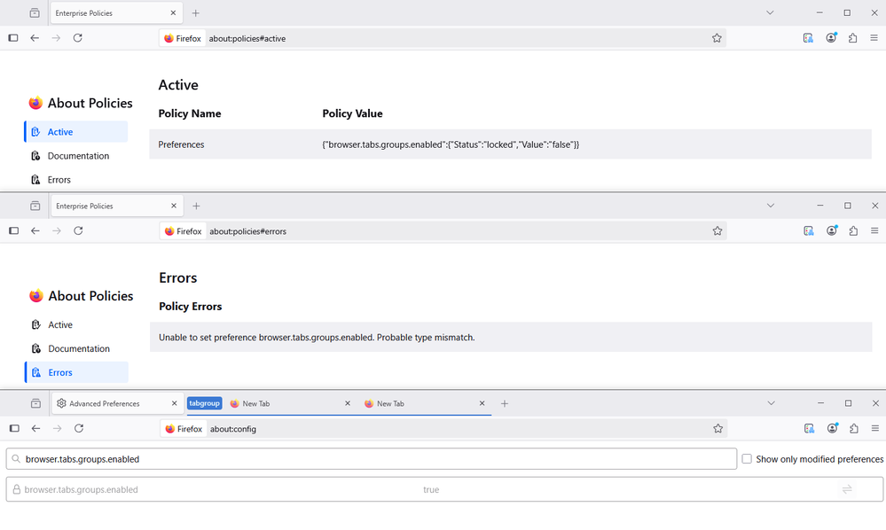
Task: Select Active in the sidebar above highlighted Errors
Action: (60, 325)
